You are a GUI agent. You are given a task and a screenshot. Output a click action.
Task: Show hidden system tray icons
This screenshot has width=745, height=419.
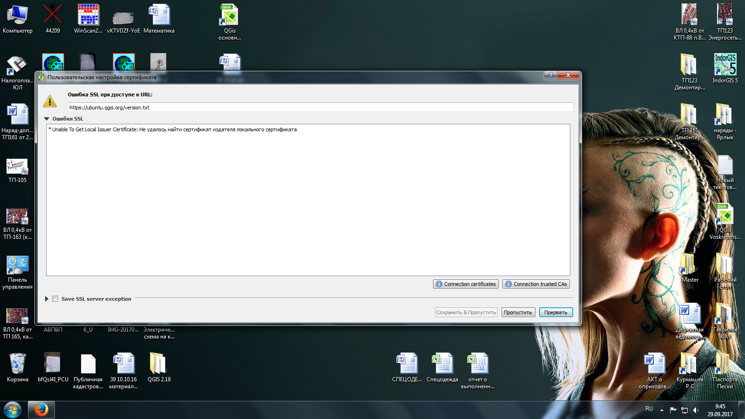pos(662,410)
